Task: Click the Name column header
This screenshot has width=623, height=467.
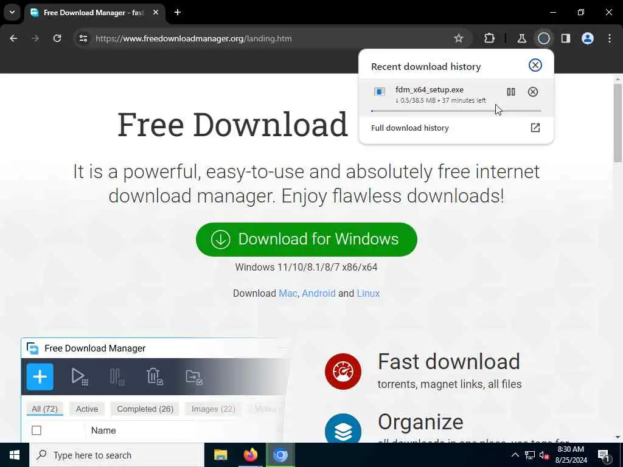Action: pyautogui.click(x=103, y=431)
